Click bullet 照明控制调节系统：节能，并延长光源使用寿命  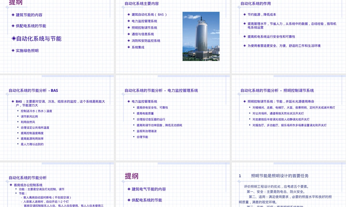pos(281,101)
